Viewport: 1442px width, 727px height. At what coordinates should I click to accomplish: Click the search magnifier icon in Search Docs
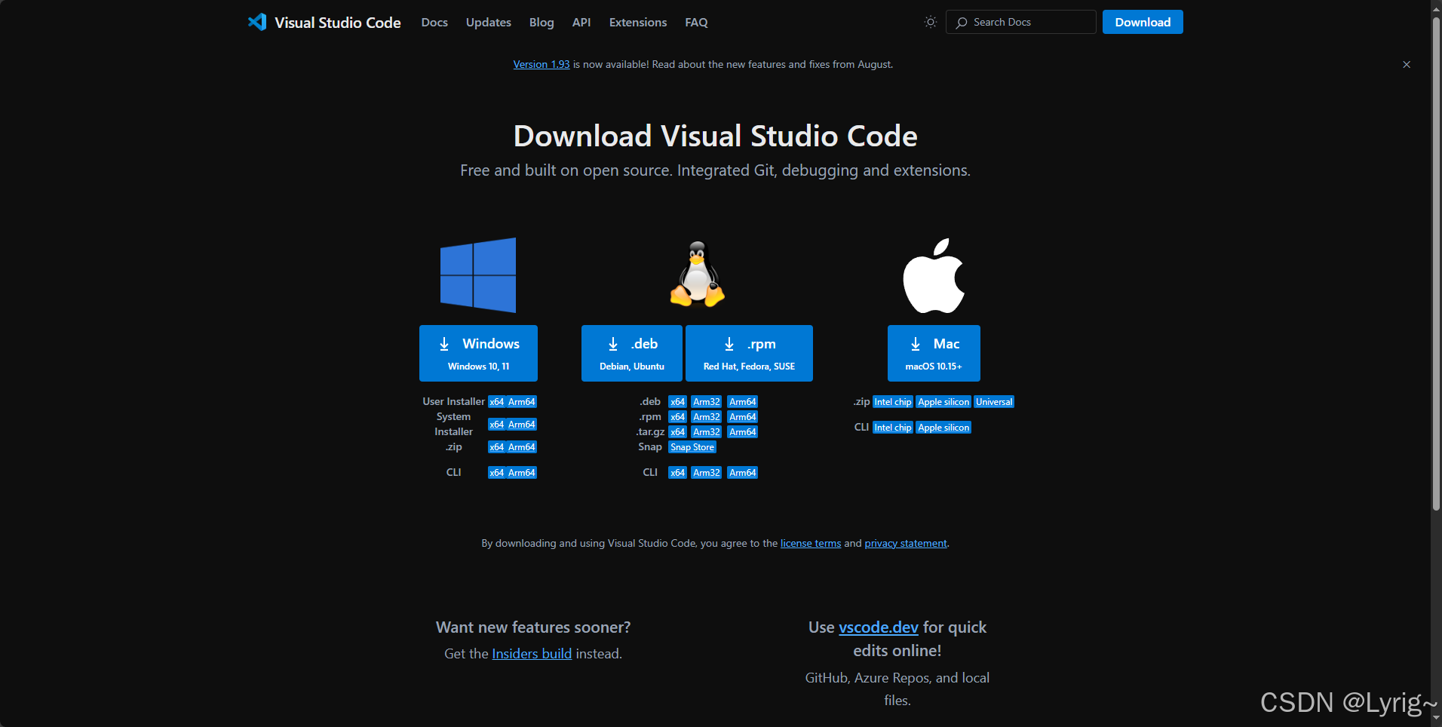point(962,23)
